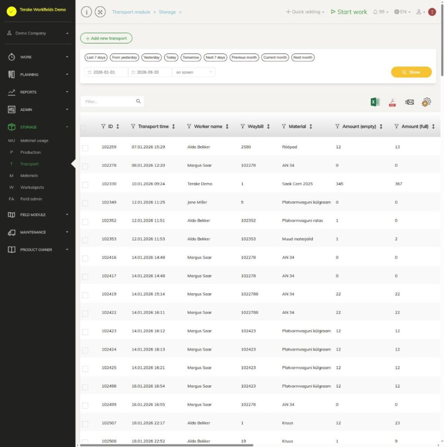Screen dimensions: 444x447
Task: Open Material usage submenu item
Action: click(x=34, y=141)
